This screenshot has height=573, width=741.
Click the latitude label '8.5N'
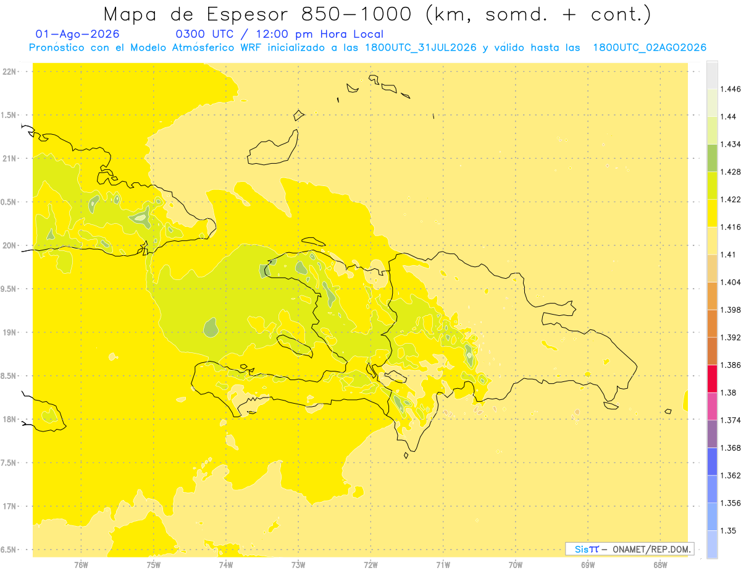click(x=9, y=376)
